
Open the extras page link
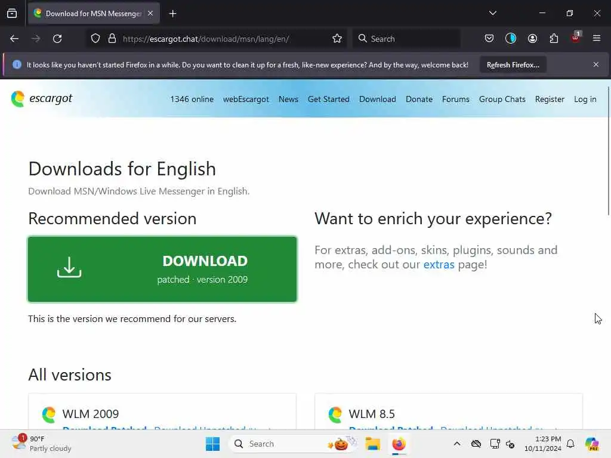(x=439, y=264)
